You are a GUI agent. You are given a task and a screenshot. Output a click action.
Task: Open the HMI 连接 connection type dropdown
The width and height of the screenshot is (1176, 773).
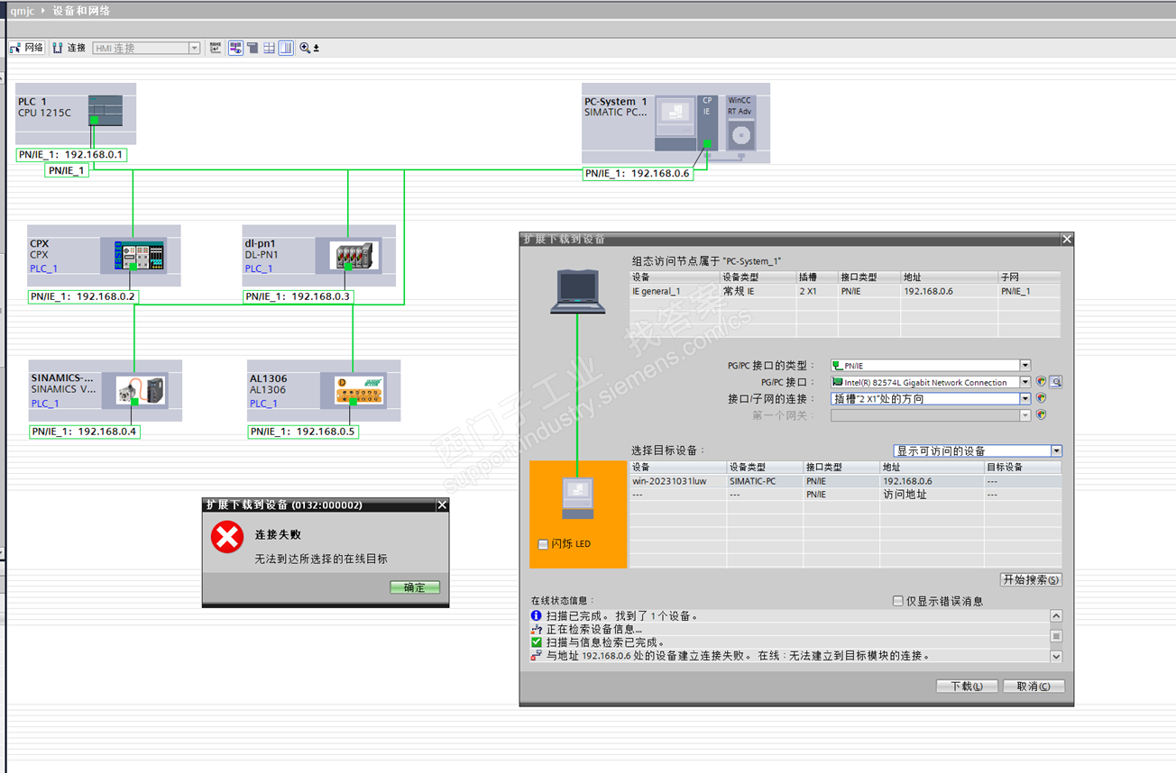tap(194, 48)
